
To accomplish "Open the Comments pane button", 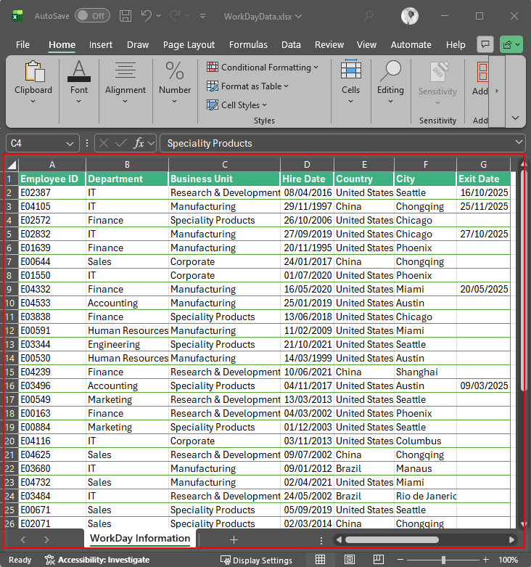I will (x=485, y=44).
